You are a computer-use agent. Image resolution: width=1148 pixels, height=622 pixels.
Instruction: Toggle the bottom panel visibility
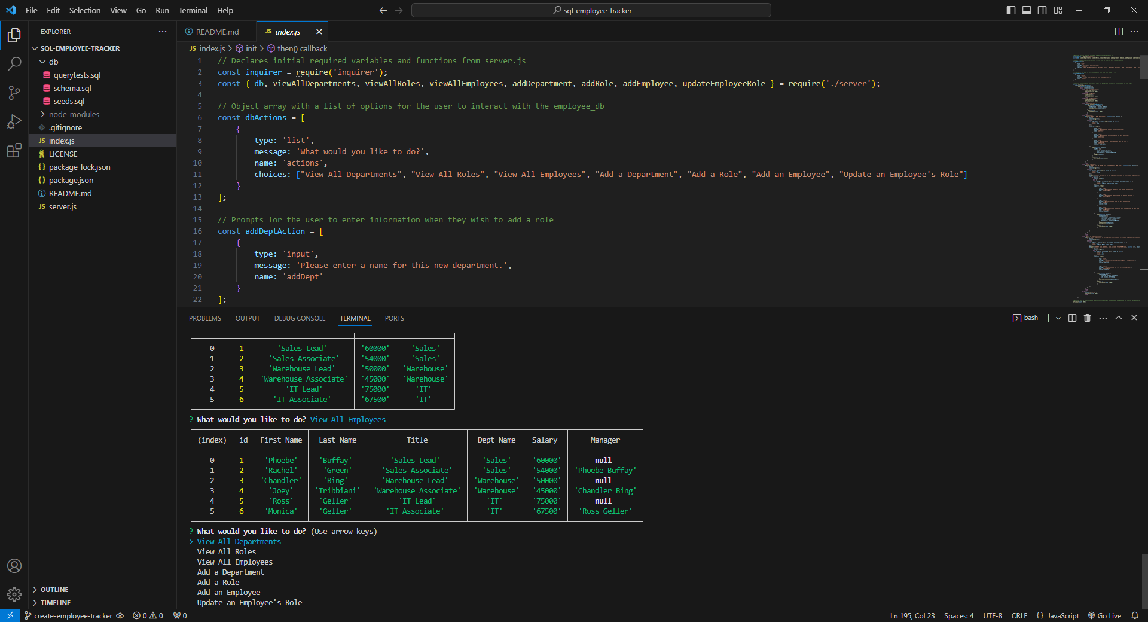[1027, 10]
